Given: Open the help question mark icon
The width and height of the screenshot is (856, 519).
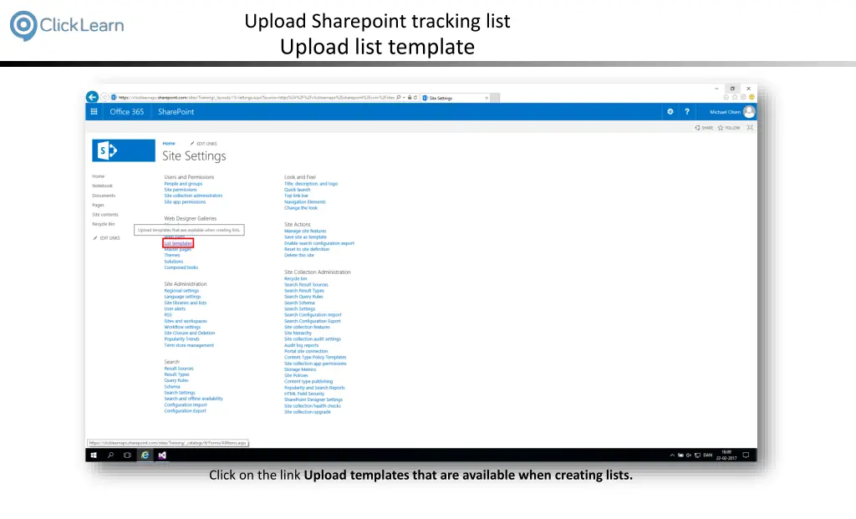Looking at the screenshot, I should 687,111.
